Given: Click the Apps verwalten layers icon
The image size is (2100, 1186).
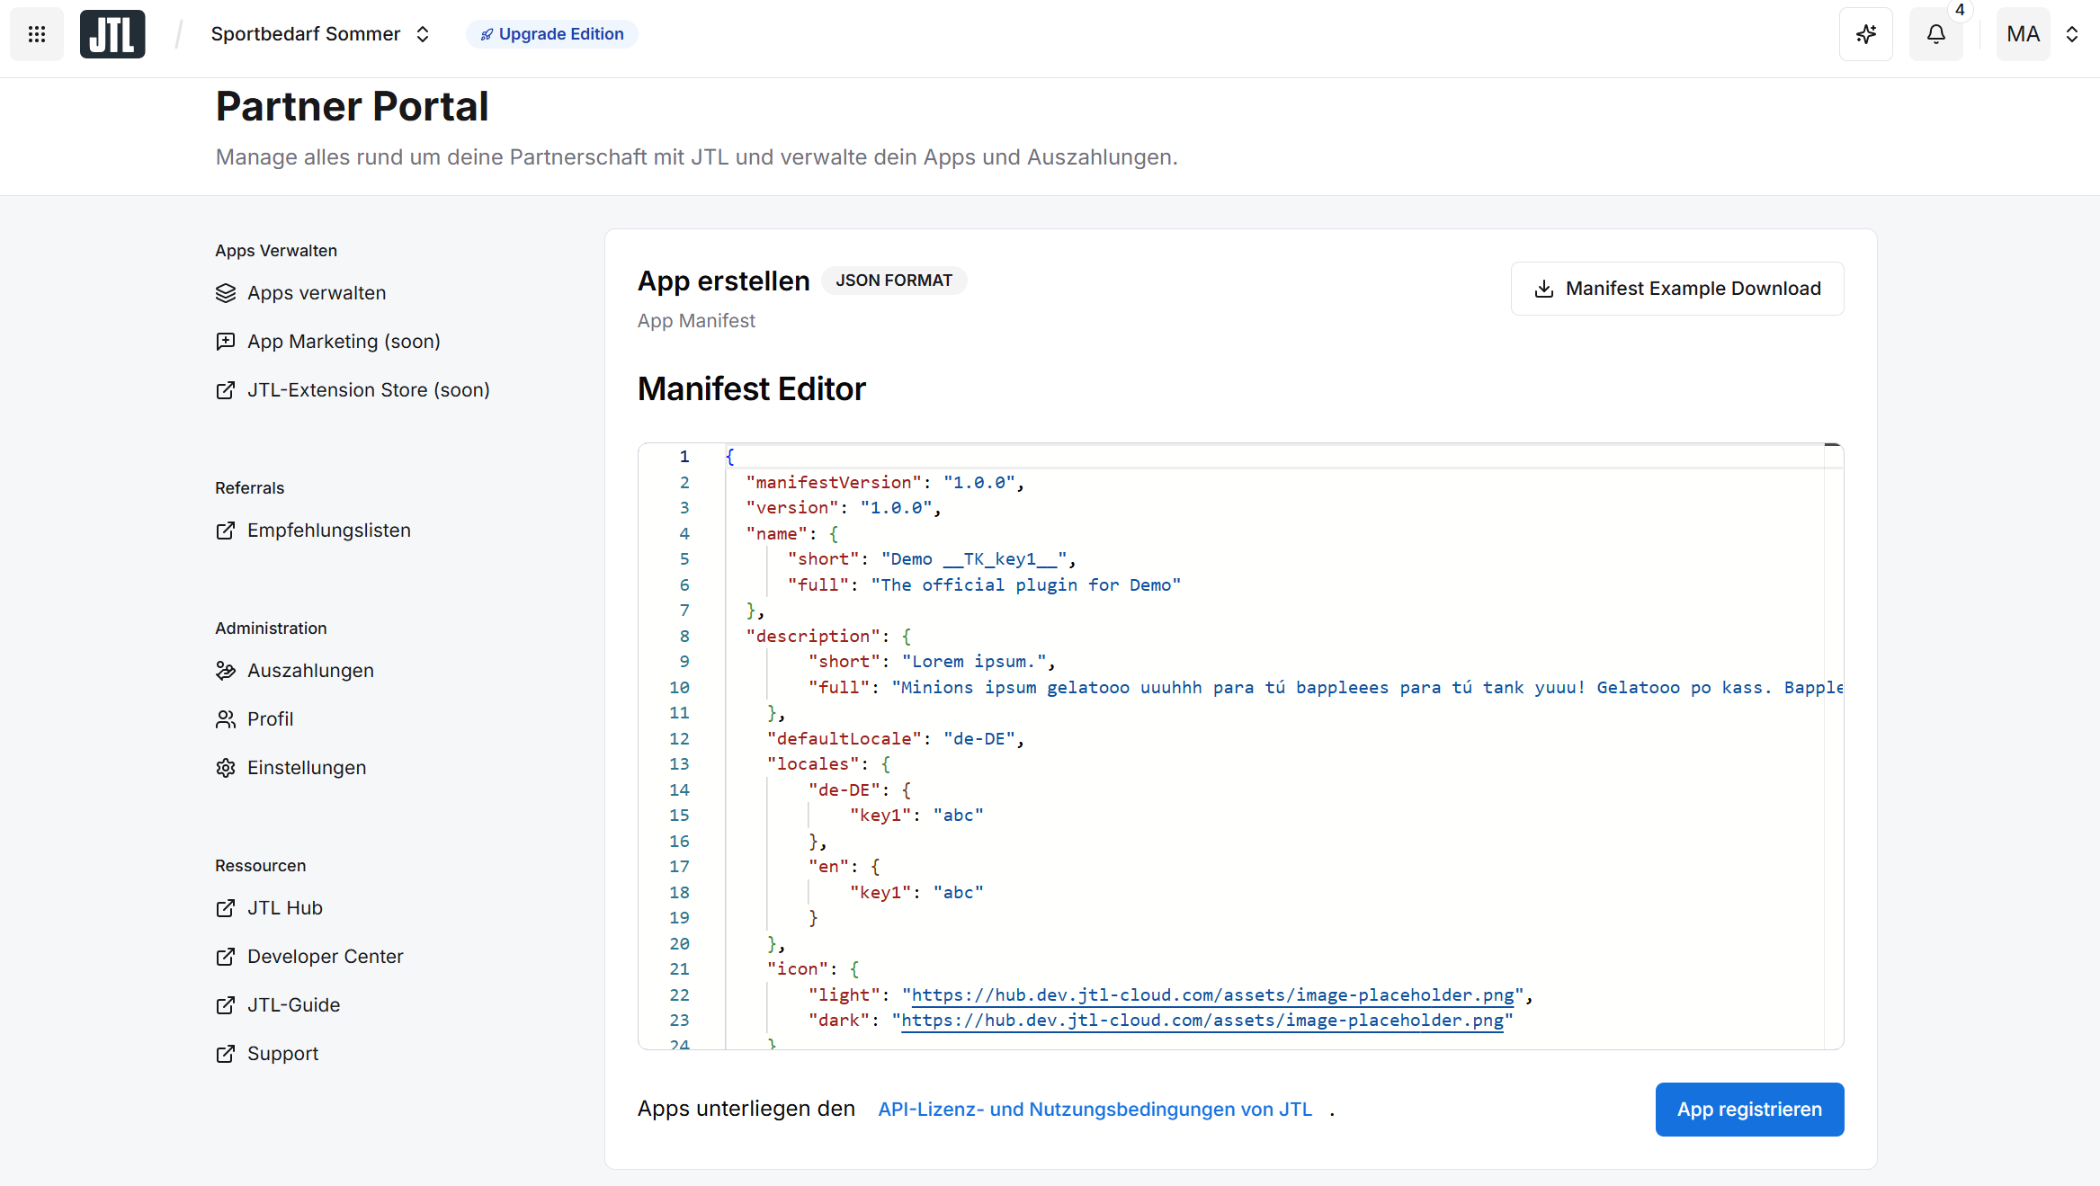Looking at the screenshot, I should click(x=226, y=293).
